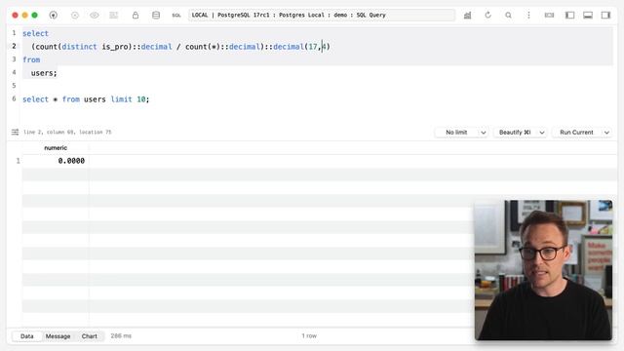The width and height of the screenshot is (624, 351).
Task: Open the database cylinder icon
Action: 156,16
